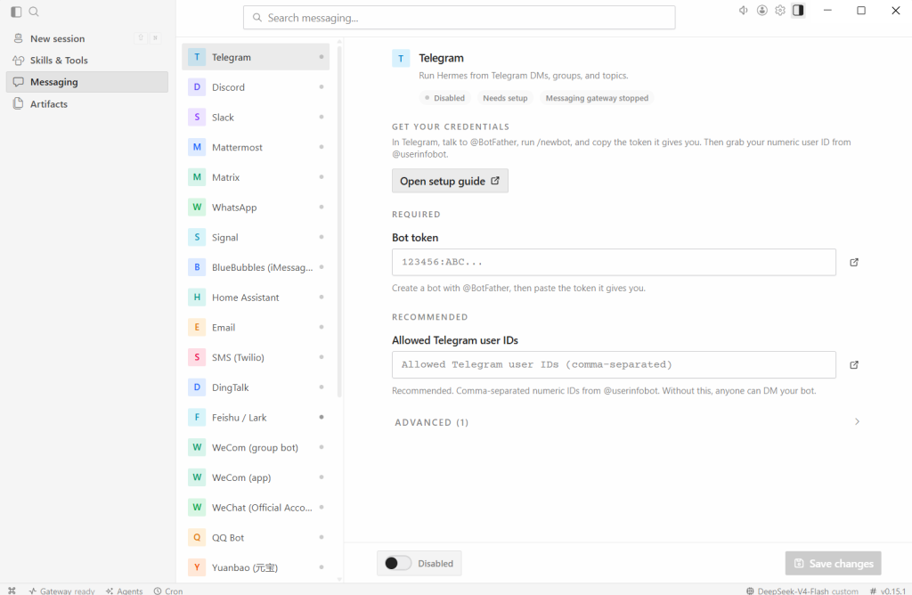Open external link beside Allowed user IDs
Viewport: 912px width, 595px height.
coord(854,364)
